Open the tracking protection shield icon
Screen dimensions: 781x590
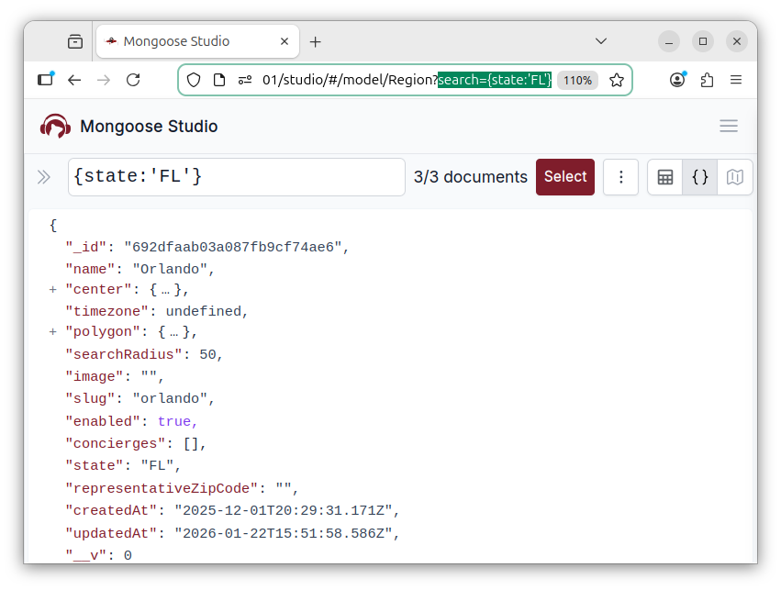(194, 80)
